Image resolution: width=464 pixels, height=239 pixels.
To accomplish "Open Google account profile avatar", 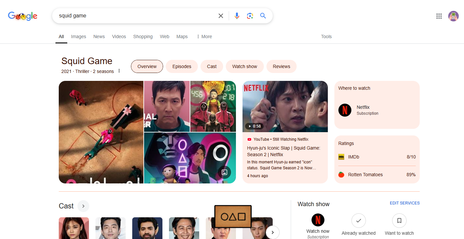I will pyautogui.click(x=453, y=16).
